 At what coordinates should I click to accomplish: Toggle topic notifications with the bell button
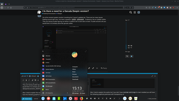point(131,56)
